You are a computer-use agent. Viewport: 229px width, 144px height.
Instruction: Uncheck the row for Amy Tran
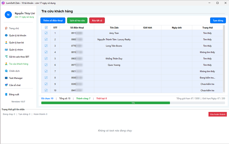click(x=46, y=33)
